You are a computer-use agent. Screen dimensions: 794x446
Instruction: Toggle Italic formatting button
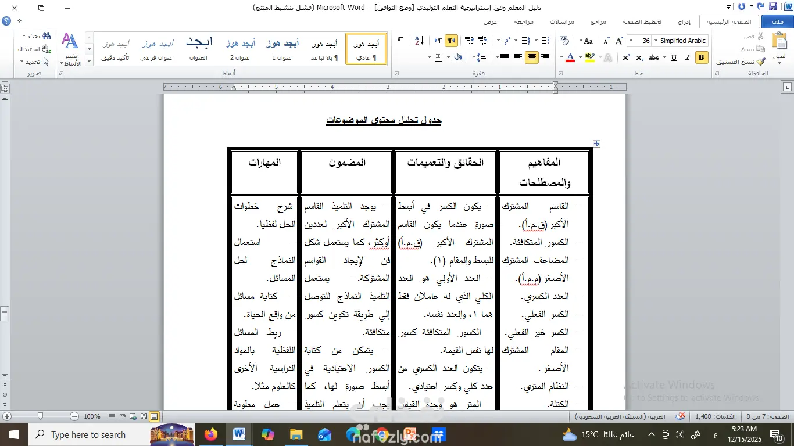tap(688, 57)
